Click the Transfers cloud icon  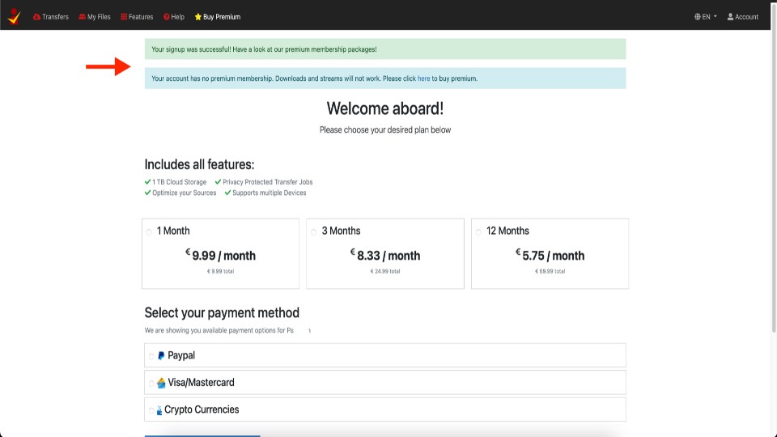pyautogui.click(x=36, y=17)
